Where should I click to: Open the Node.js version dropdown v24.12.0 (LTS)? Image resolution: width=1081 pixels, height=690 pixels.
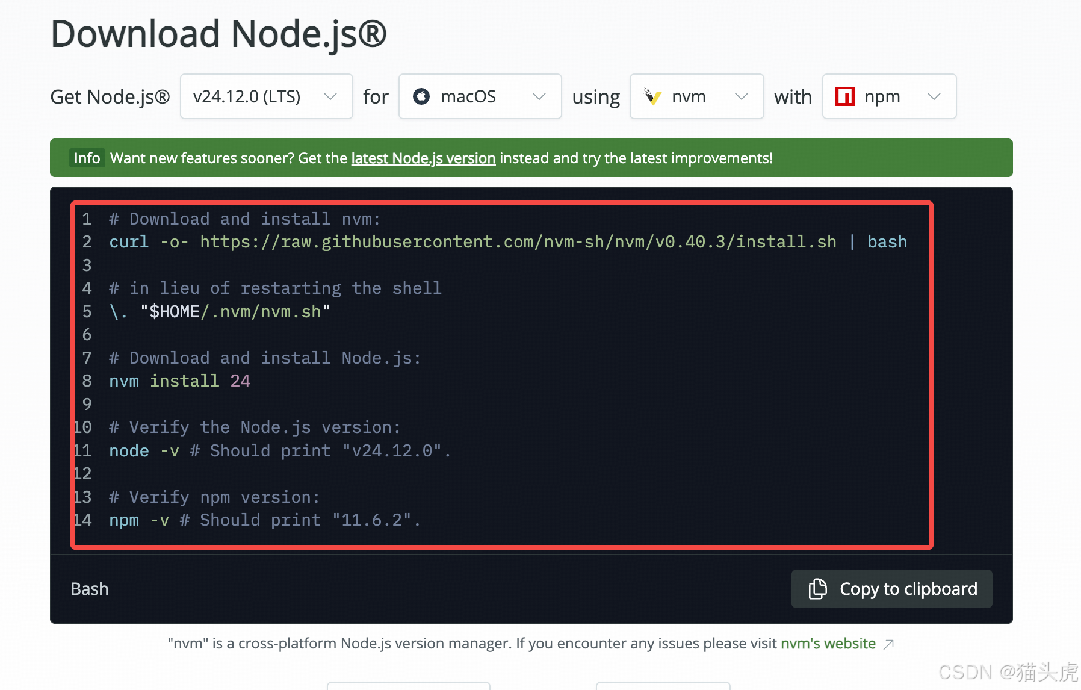click(266, 96)
